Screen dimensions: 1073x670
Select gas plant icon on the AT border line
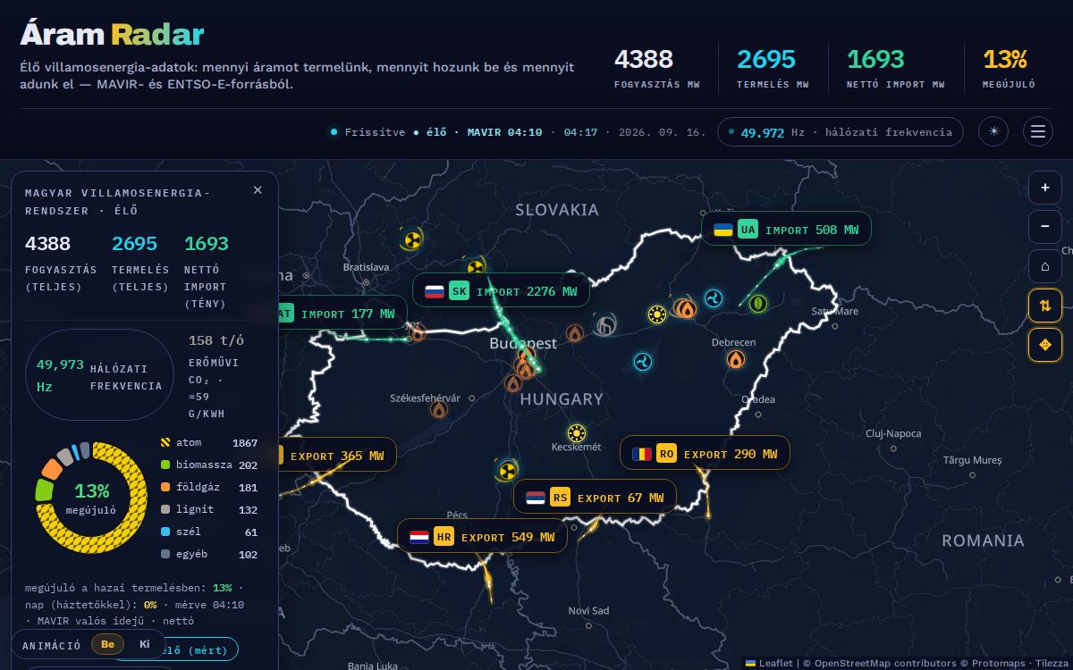(417, 333)
